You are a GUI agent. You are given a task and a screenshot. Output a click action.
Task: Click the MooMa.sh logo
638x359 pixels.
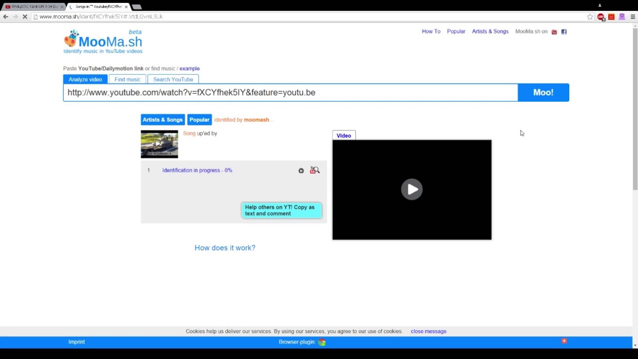coord(103,42)
